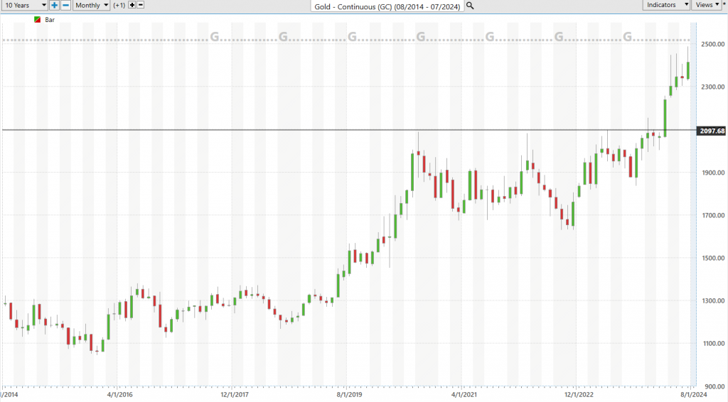The height and width of the screenshot is (402, 728).
Task: Click the 8/1/2019 date axis label
Action: click(x=349, y=395)
